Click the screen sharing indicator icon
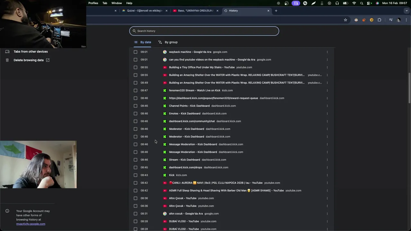The width and height of the screenshot is (411, 231). coord(296,3)
